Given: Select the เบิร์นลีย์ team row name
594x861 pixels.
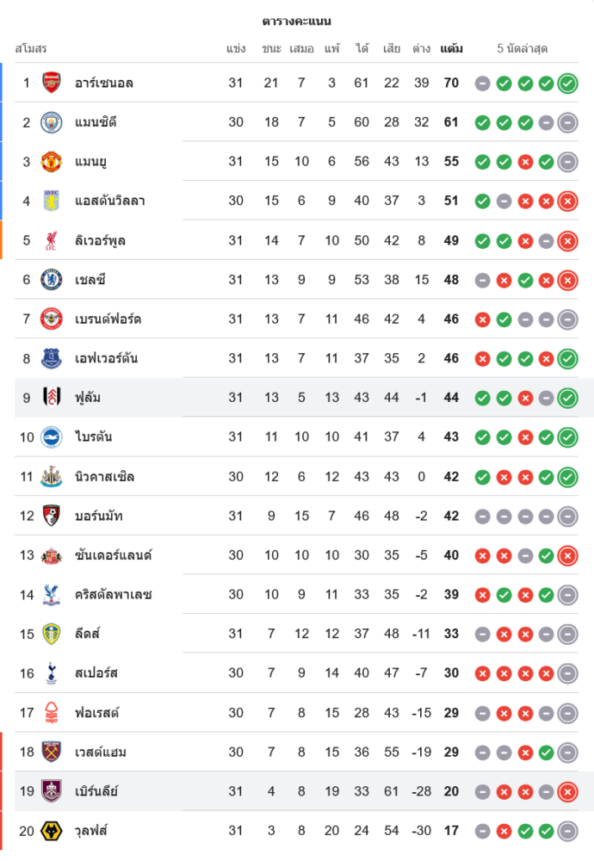Looking at the screenshot, I should point(96,791).
